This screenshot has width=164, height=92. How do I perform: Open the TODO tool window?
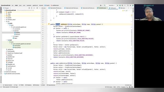[21, 85]
